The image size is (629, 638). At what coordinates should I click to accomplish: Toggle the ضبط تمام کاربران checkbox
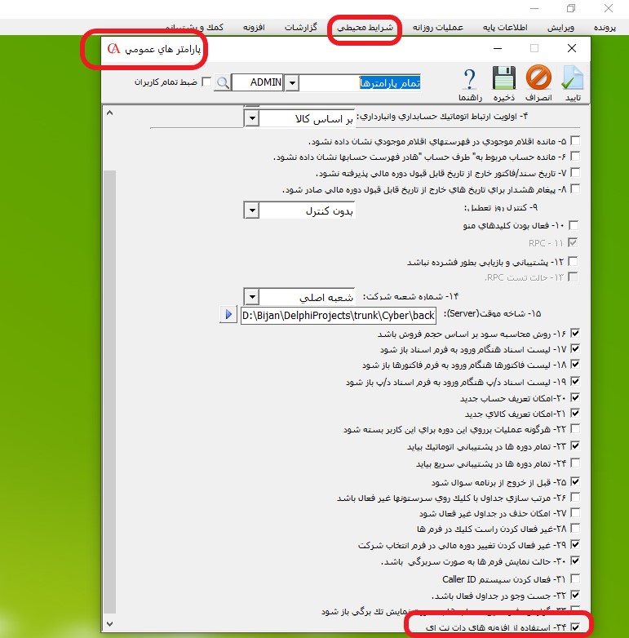point(206,82)
